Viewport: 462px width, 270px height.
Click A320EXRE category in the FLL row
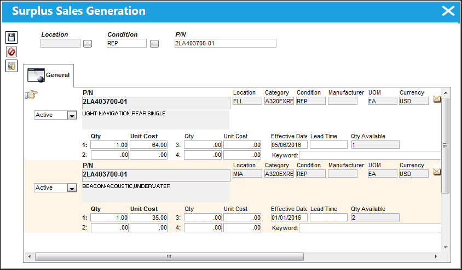279,101
